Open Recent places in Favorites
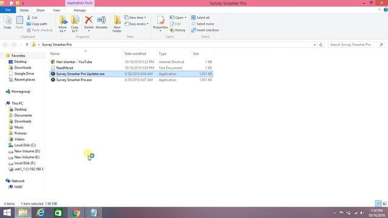This screenshot has width=388, height=218. point(24,79)
